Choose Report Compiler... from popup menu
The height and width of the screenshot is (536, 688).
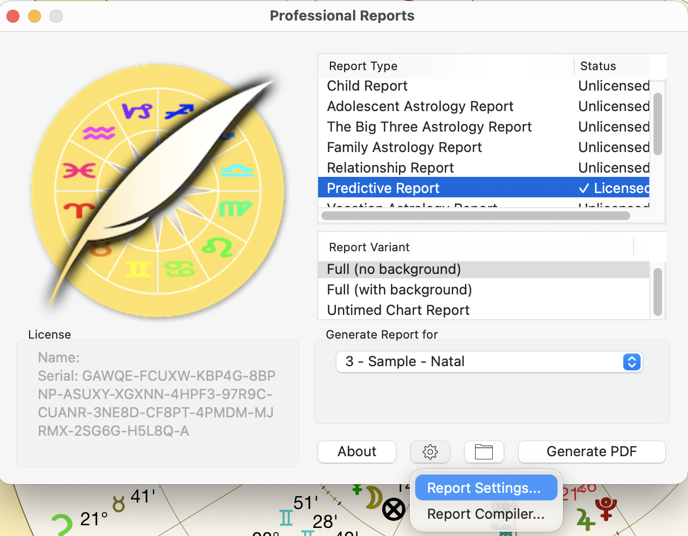(486, 514)
